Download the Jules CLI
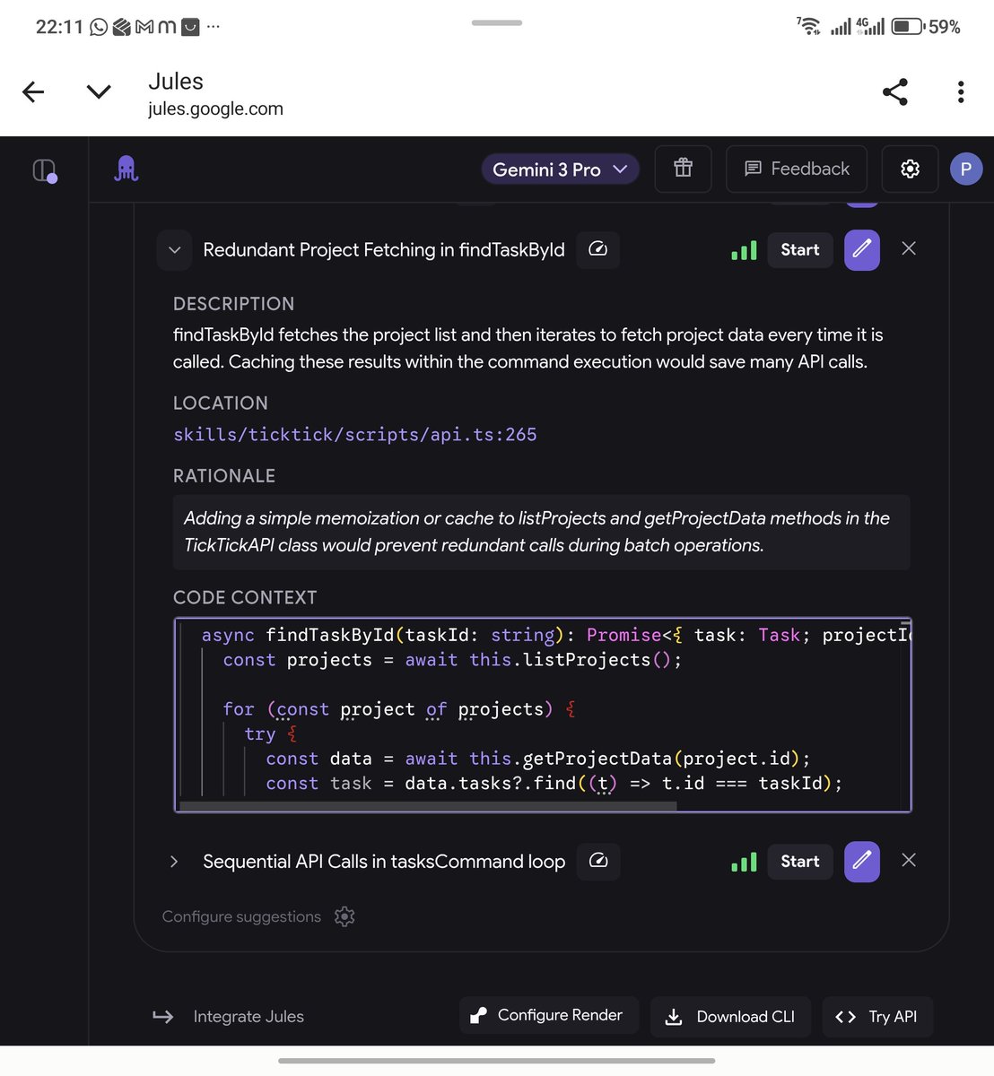Viewport: 994px width, 1076px height. [730, 1017]
